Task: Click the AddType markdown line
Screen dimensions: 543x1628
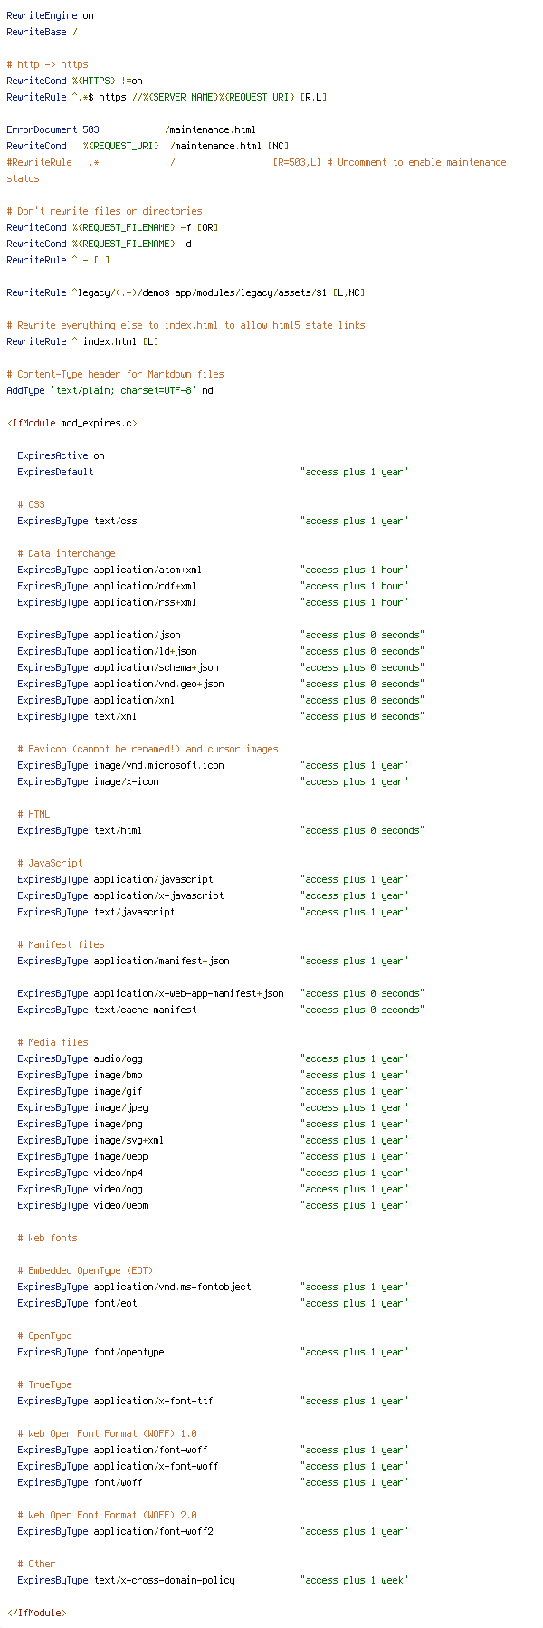Action: tap(110, 390)
